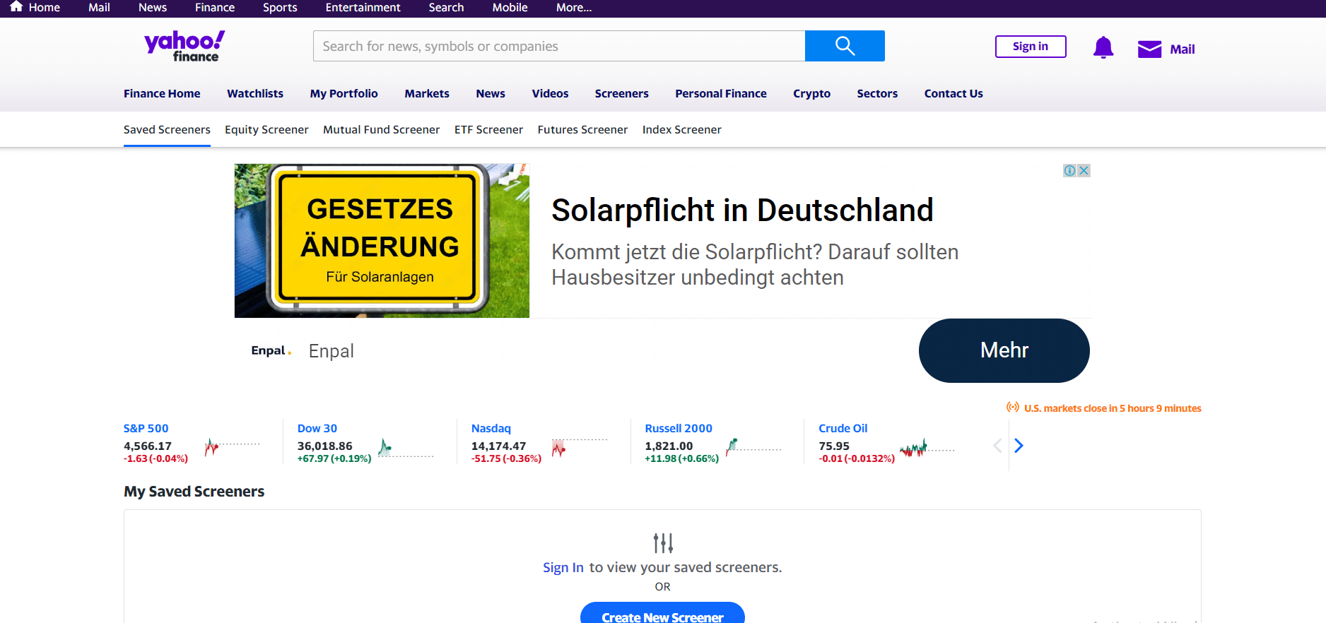Show previous market tickers with left arrow
This screenshot has height=623, width=1326.
(x=997, y=446)
